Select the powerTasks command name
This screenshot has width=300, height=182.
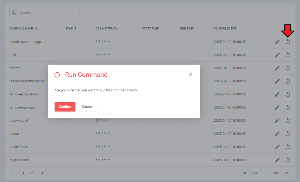coord(18,147)
